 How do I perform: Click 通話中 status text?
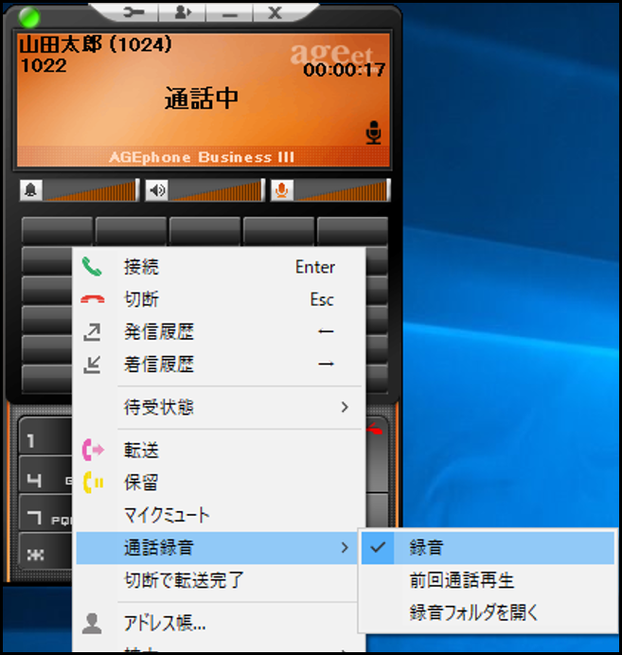pyautogui.click(x=202, y=98)
